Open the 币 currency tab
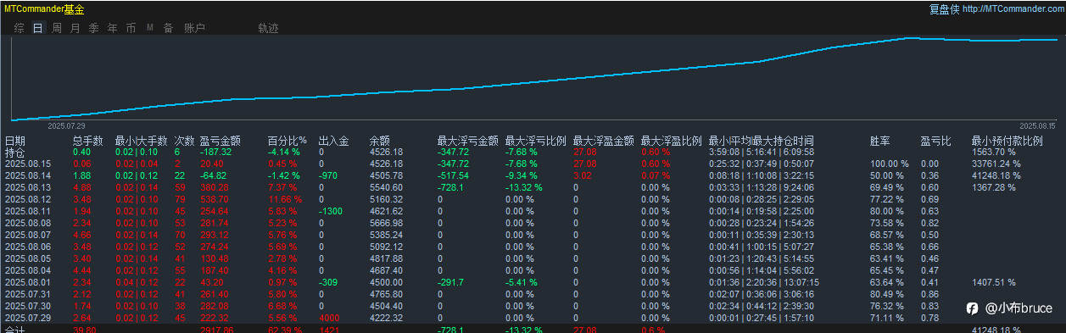The height and width of the screenshot is (333, 1066). (131, 28)
